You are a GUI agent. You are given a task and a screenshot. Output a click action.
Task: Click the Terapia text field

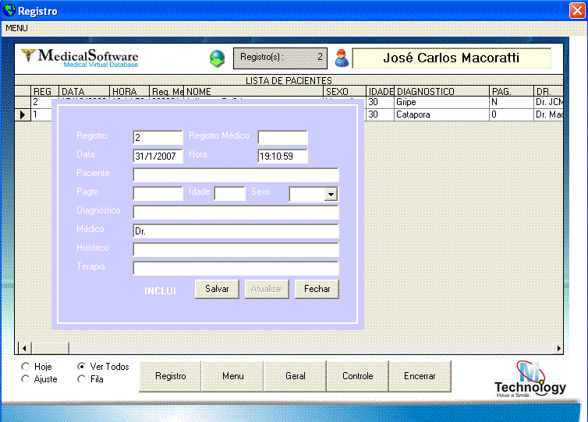point(236,269)
